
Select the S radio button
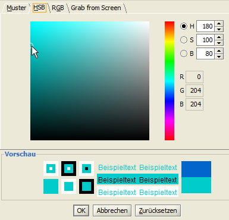pyautogui.click(x=184, y=40)
